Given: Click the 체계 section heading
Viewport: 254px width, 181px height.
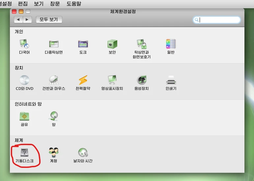Looking at the screenshot, I should (x=19, y=140).
